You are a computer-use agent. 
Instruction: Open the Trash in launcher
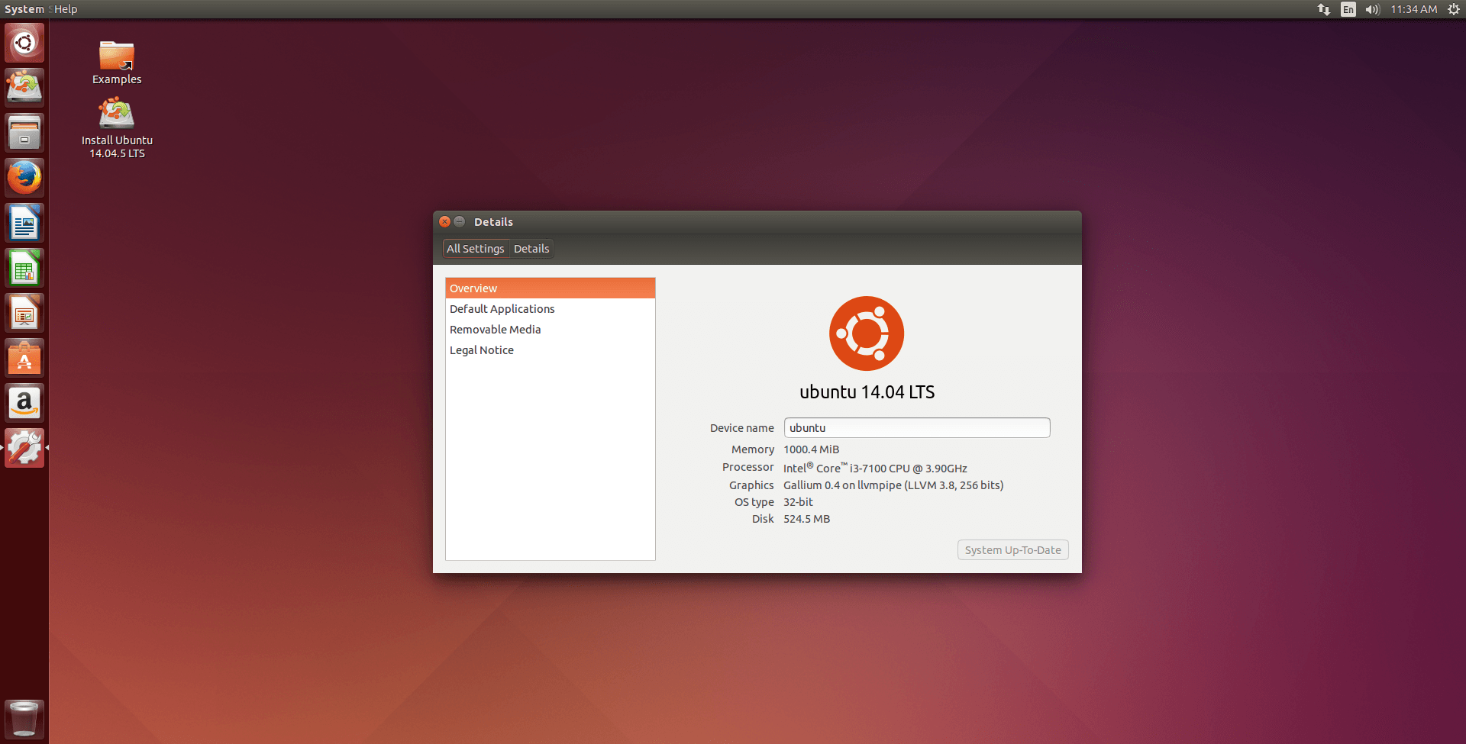coord(24,719)
